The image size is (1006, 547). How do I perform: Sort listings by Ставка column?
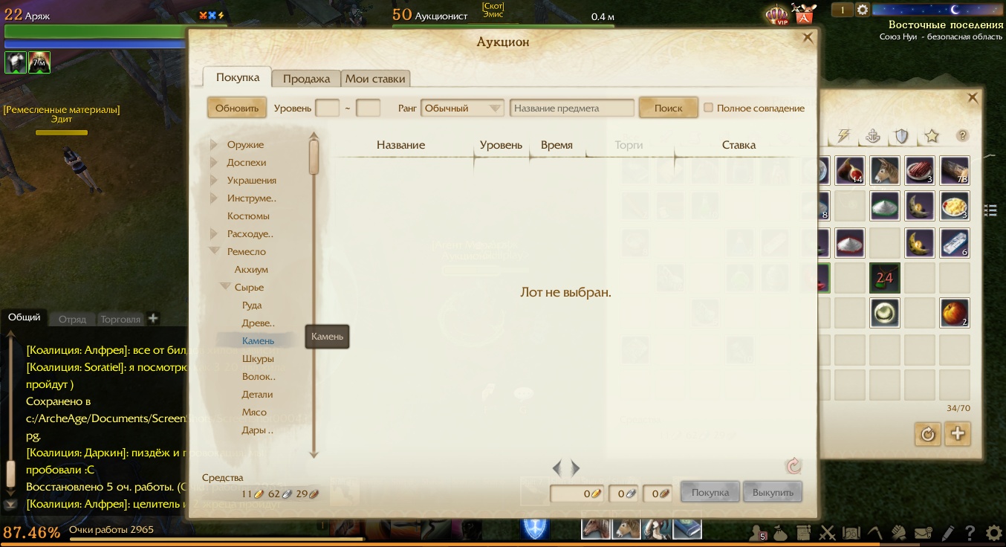739,145
